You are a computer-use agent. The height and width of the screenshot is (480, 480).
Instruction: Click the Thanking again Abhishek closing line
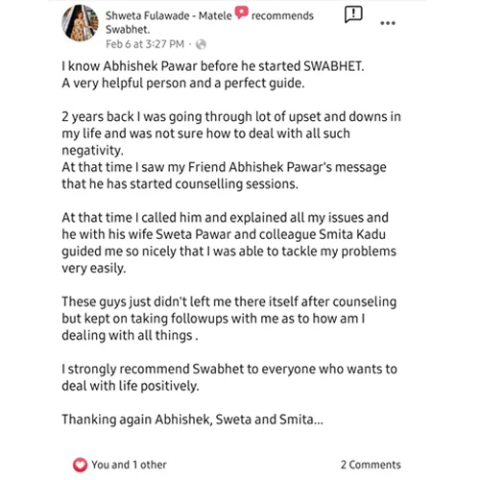click(x=192, y=420)
